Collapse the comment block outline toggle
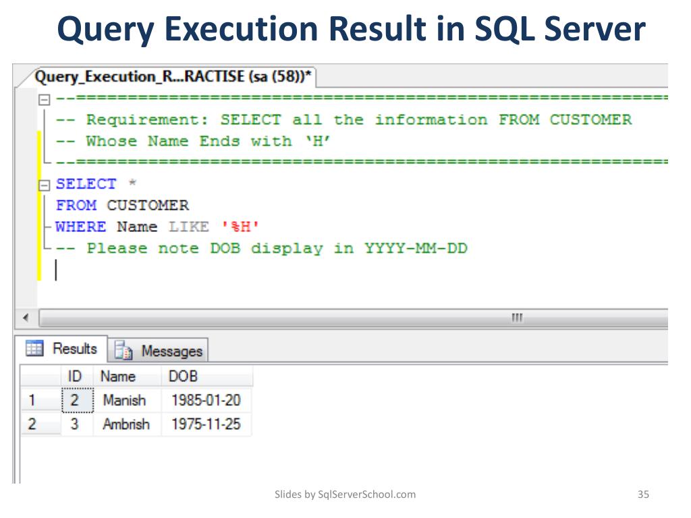The height and width of the screenshot is (518, 691). point(44,100)
